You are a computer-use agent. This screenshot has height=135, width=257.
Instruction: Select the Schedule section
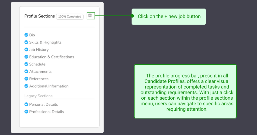tap(37, 64)
